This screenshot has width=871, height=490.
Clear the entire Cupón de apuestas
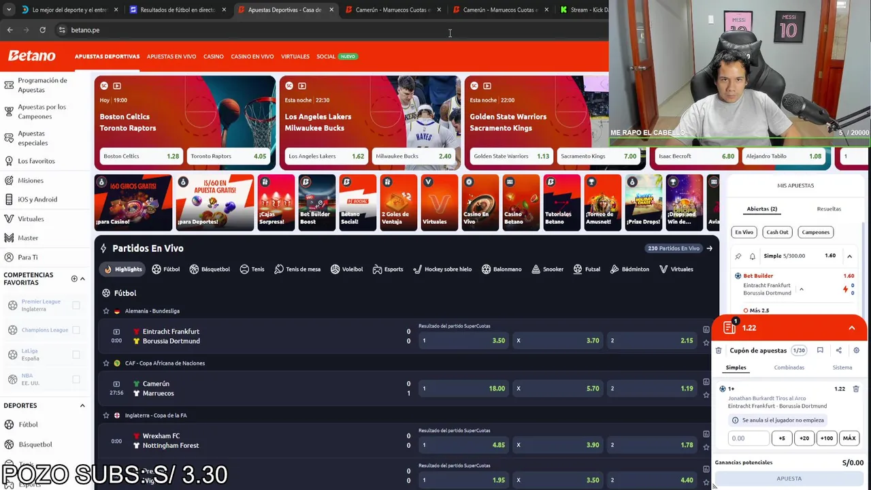[x=719, y=350]
